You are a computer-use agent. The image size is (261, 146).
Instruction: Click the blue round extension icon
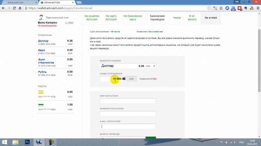pyautogui.click(x=227, y=8)
